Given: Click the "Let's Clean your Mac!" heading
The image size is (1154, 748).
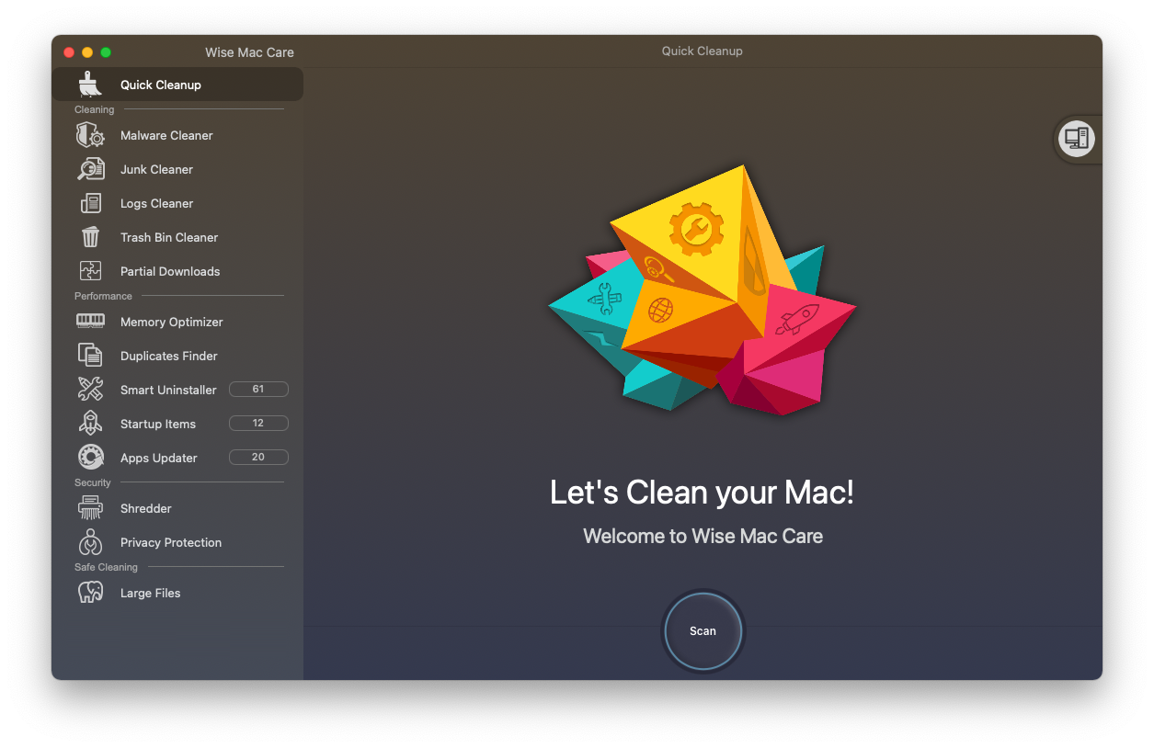Looking at the screenshot, I should point(703,493).
